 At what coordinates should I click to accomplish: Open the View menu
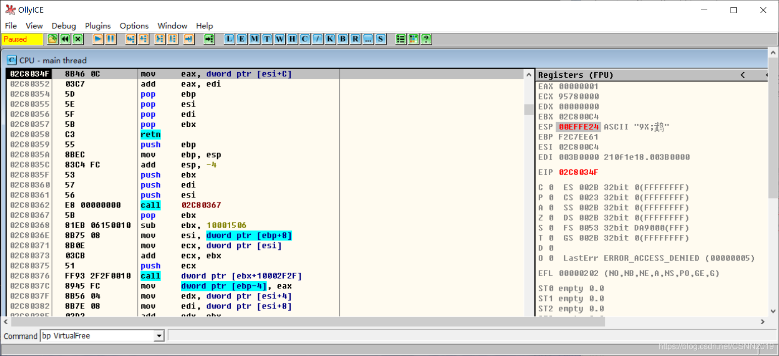click(34, 26)
